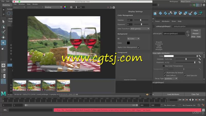
Task: Click the Presets button
Action: (x=196, y=34)
